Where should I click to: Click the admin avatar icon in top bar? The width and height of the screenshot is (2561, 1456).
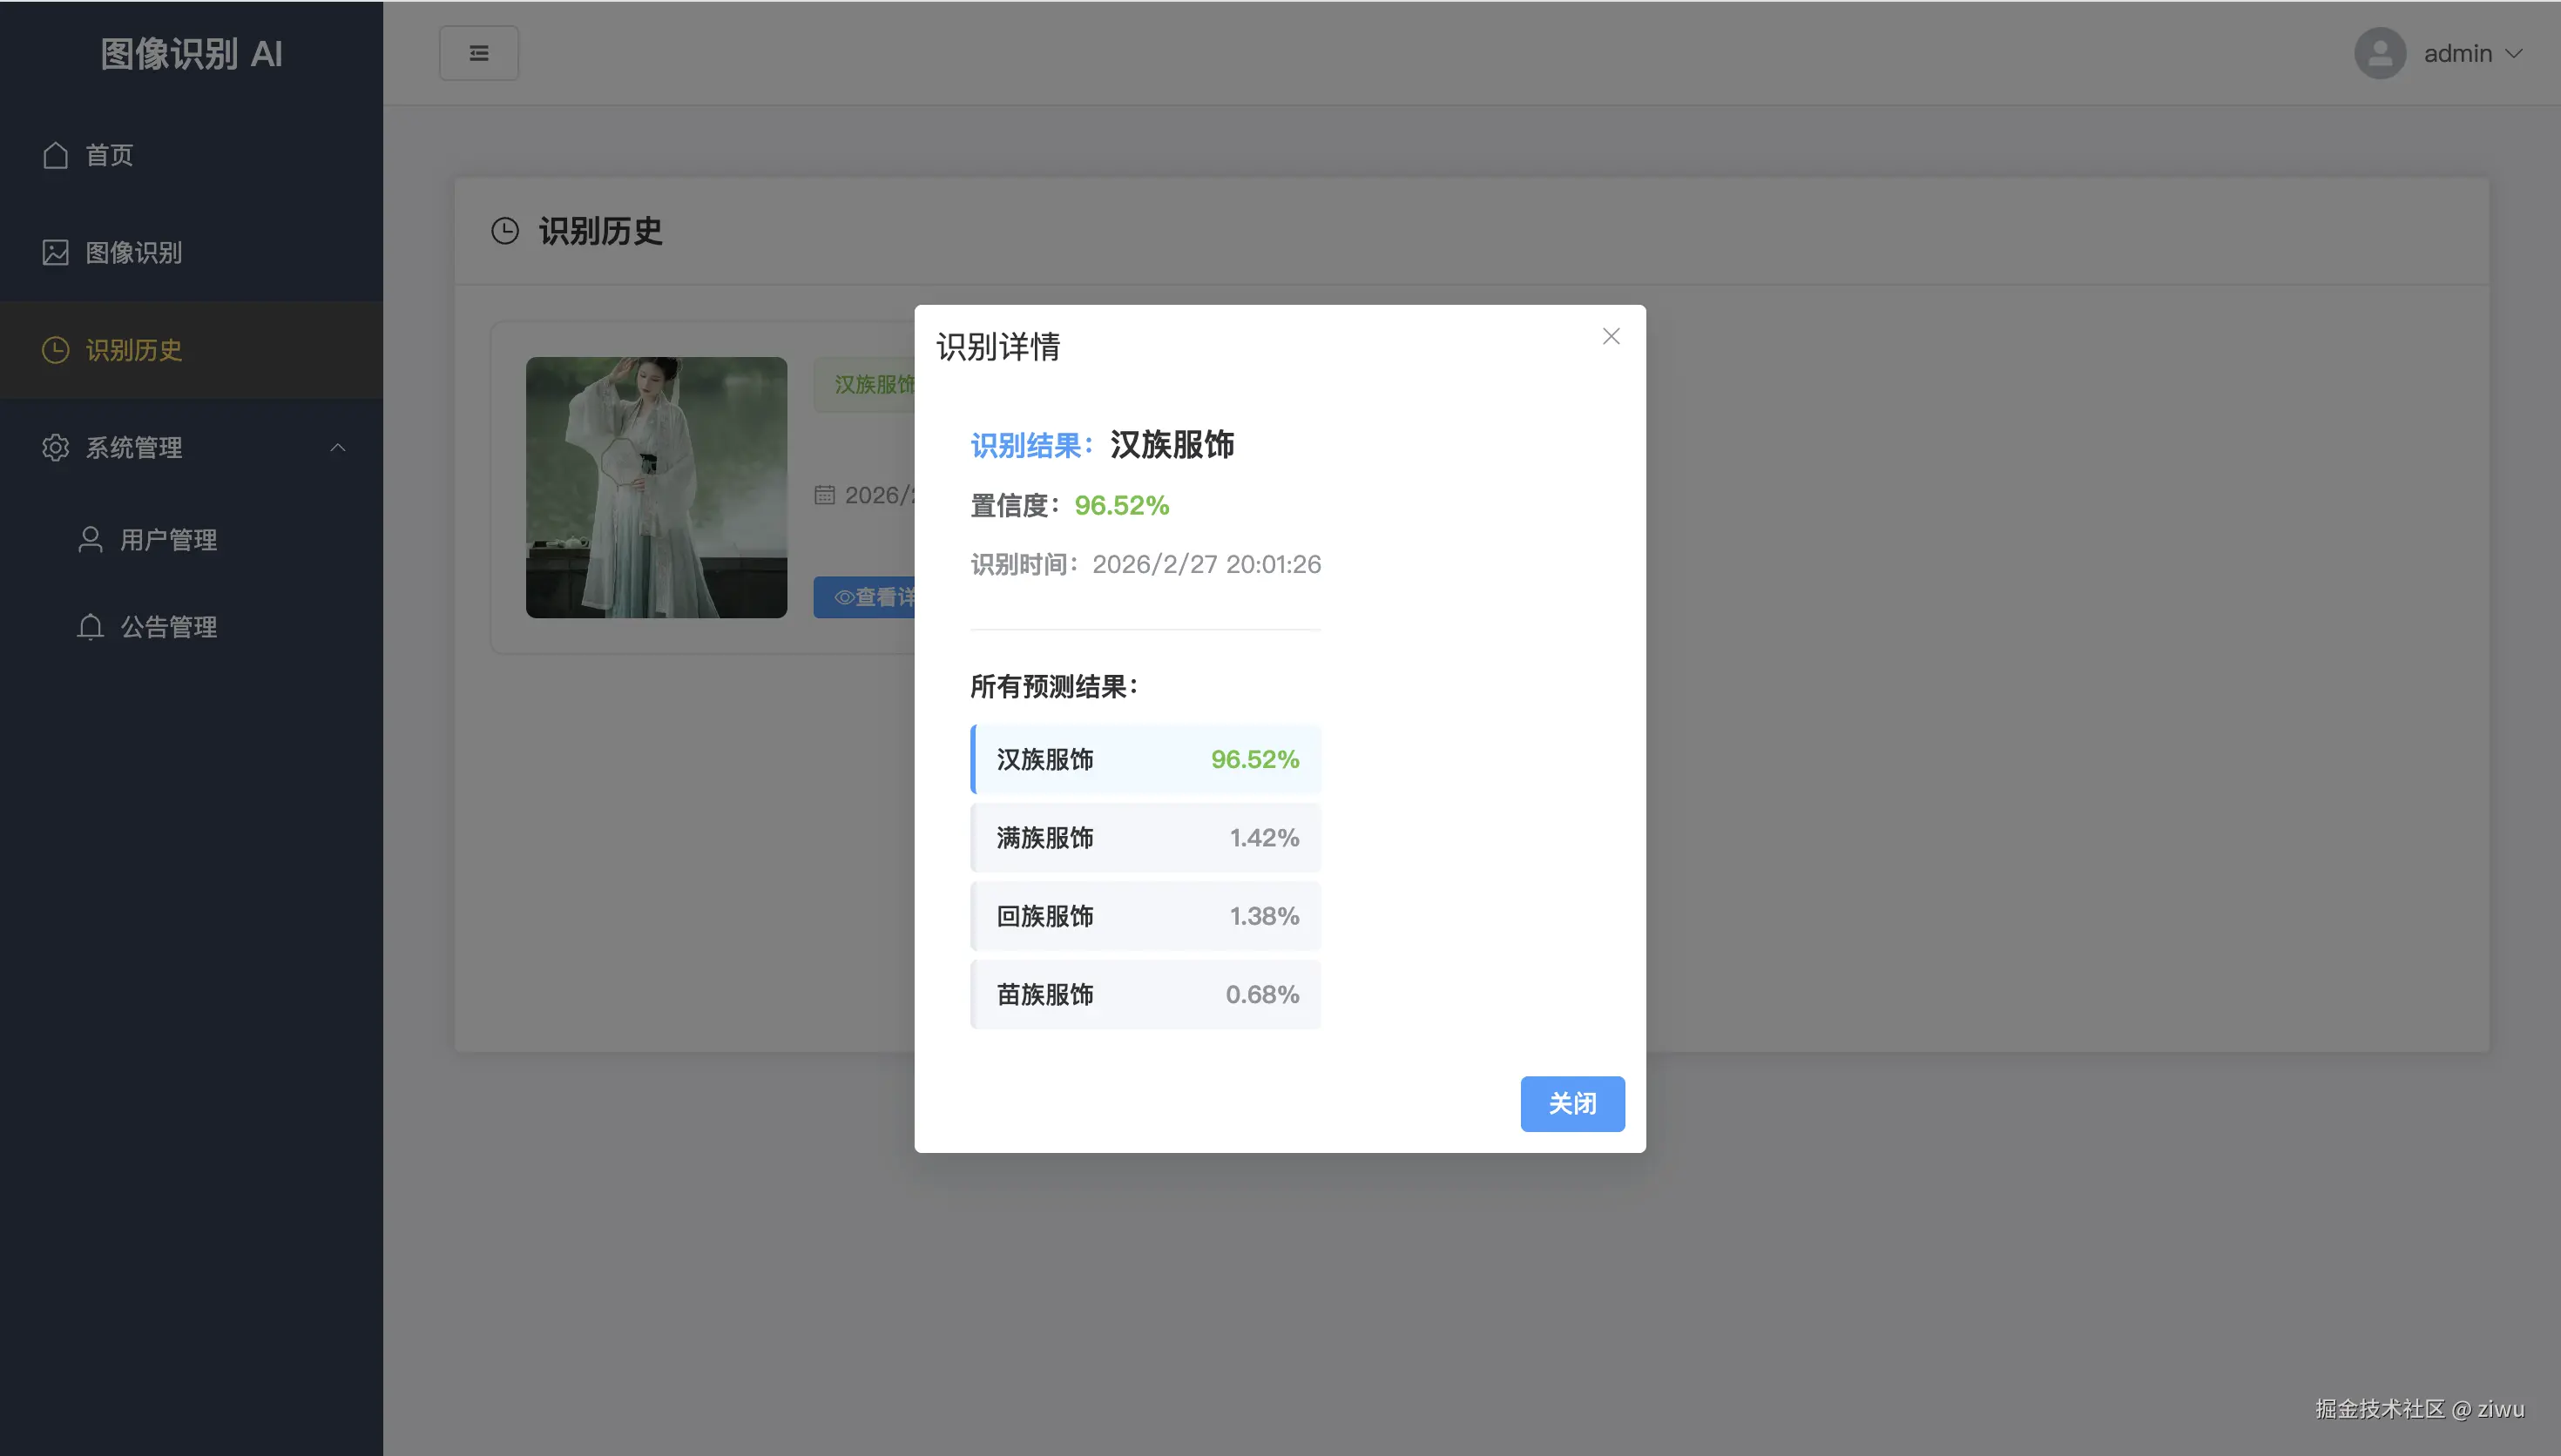(x=2380, y=53)
